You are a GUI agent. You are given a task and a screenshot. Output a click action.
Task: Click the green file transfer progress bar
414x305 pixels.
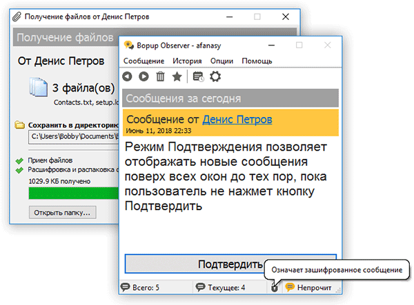click(74, 193)
